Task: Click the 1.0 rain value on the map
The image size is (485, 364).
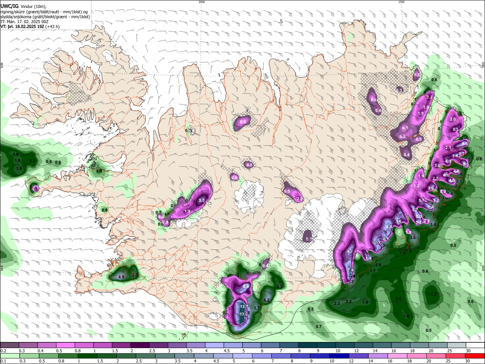Action: [99, 171]
